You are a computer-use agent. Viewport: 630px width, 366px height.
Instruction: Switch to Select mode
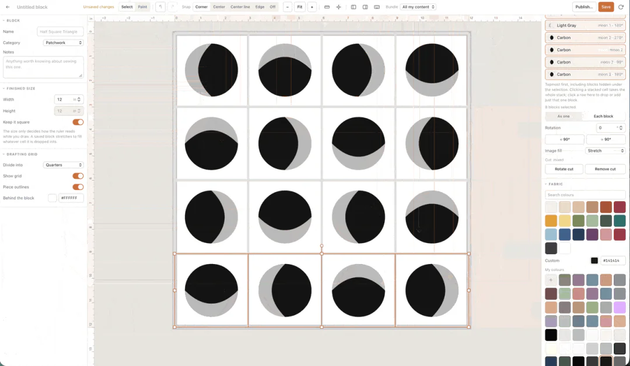(127, 7)
